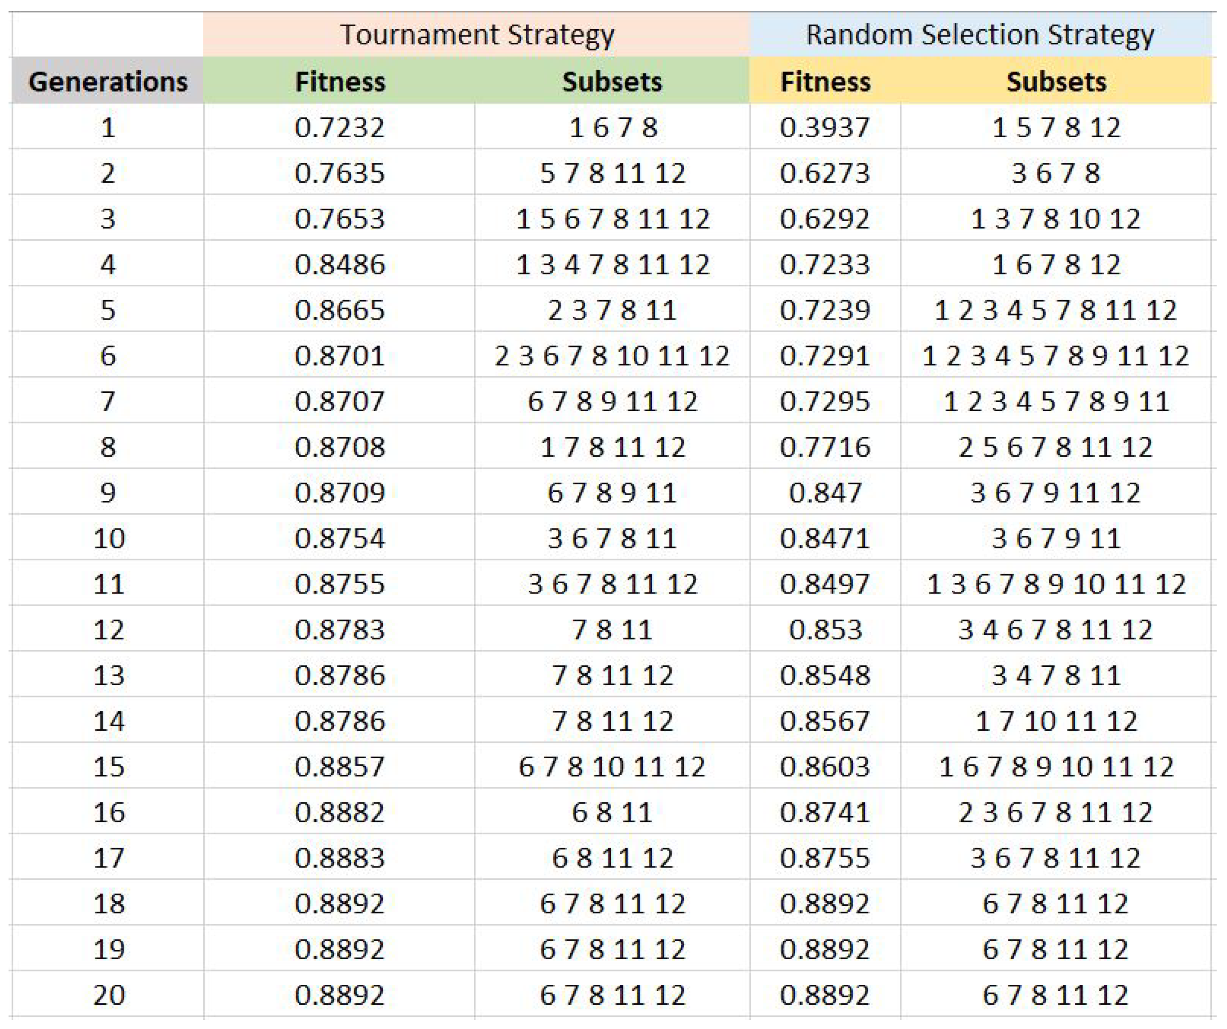Click the fitness cell 0.8603
The width and height of the screenshot is (1227, 1029).
click(x=825, y=767)
